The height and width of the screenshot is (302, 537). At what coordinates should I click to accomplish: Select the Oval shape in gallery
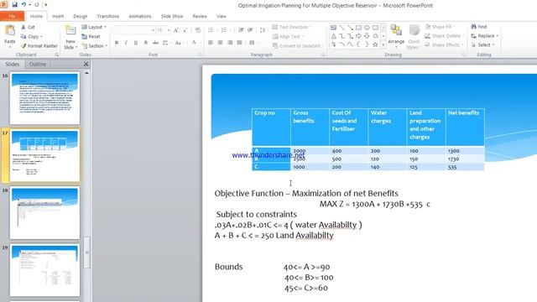[367, 28]
